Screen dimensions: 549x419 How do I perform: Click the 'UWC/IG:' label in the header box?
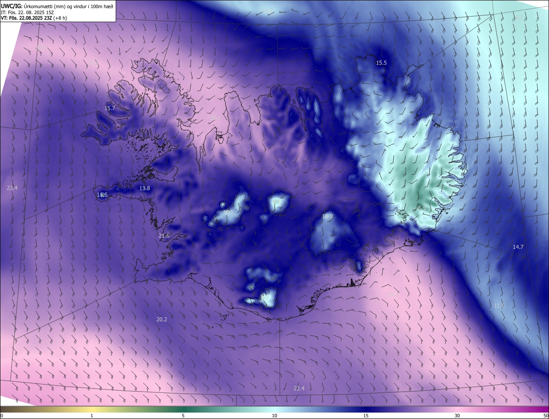[x=12, y=6]
